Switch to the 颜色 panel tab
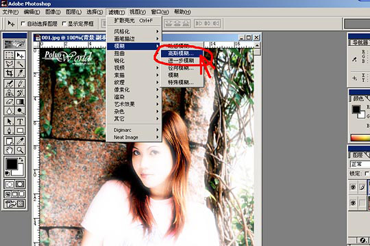370x246 pixels. [x=358, y=98]
